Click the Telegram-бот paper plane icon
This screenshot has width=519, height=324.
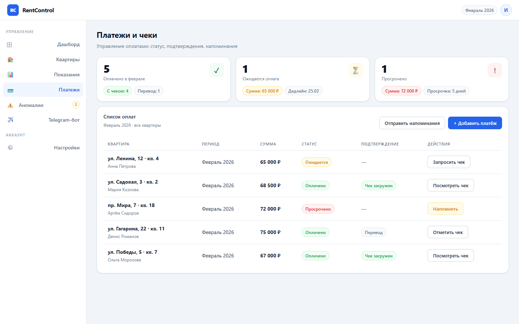[x=10, y=120]
